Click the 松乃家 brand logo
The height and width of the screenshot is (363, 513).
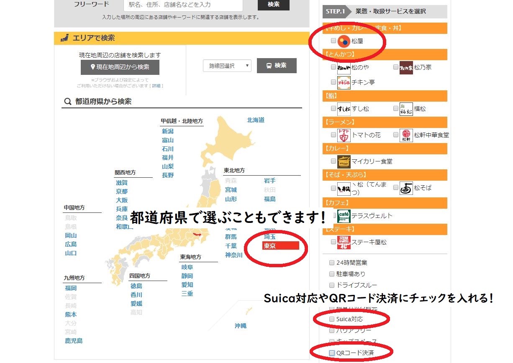coord(406,67)
